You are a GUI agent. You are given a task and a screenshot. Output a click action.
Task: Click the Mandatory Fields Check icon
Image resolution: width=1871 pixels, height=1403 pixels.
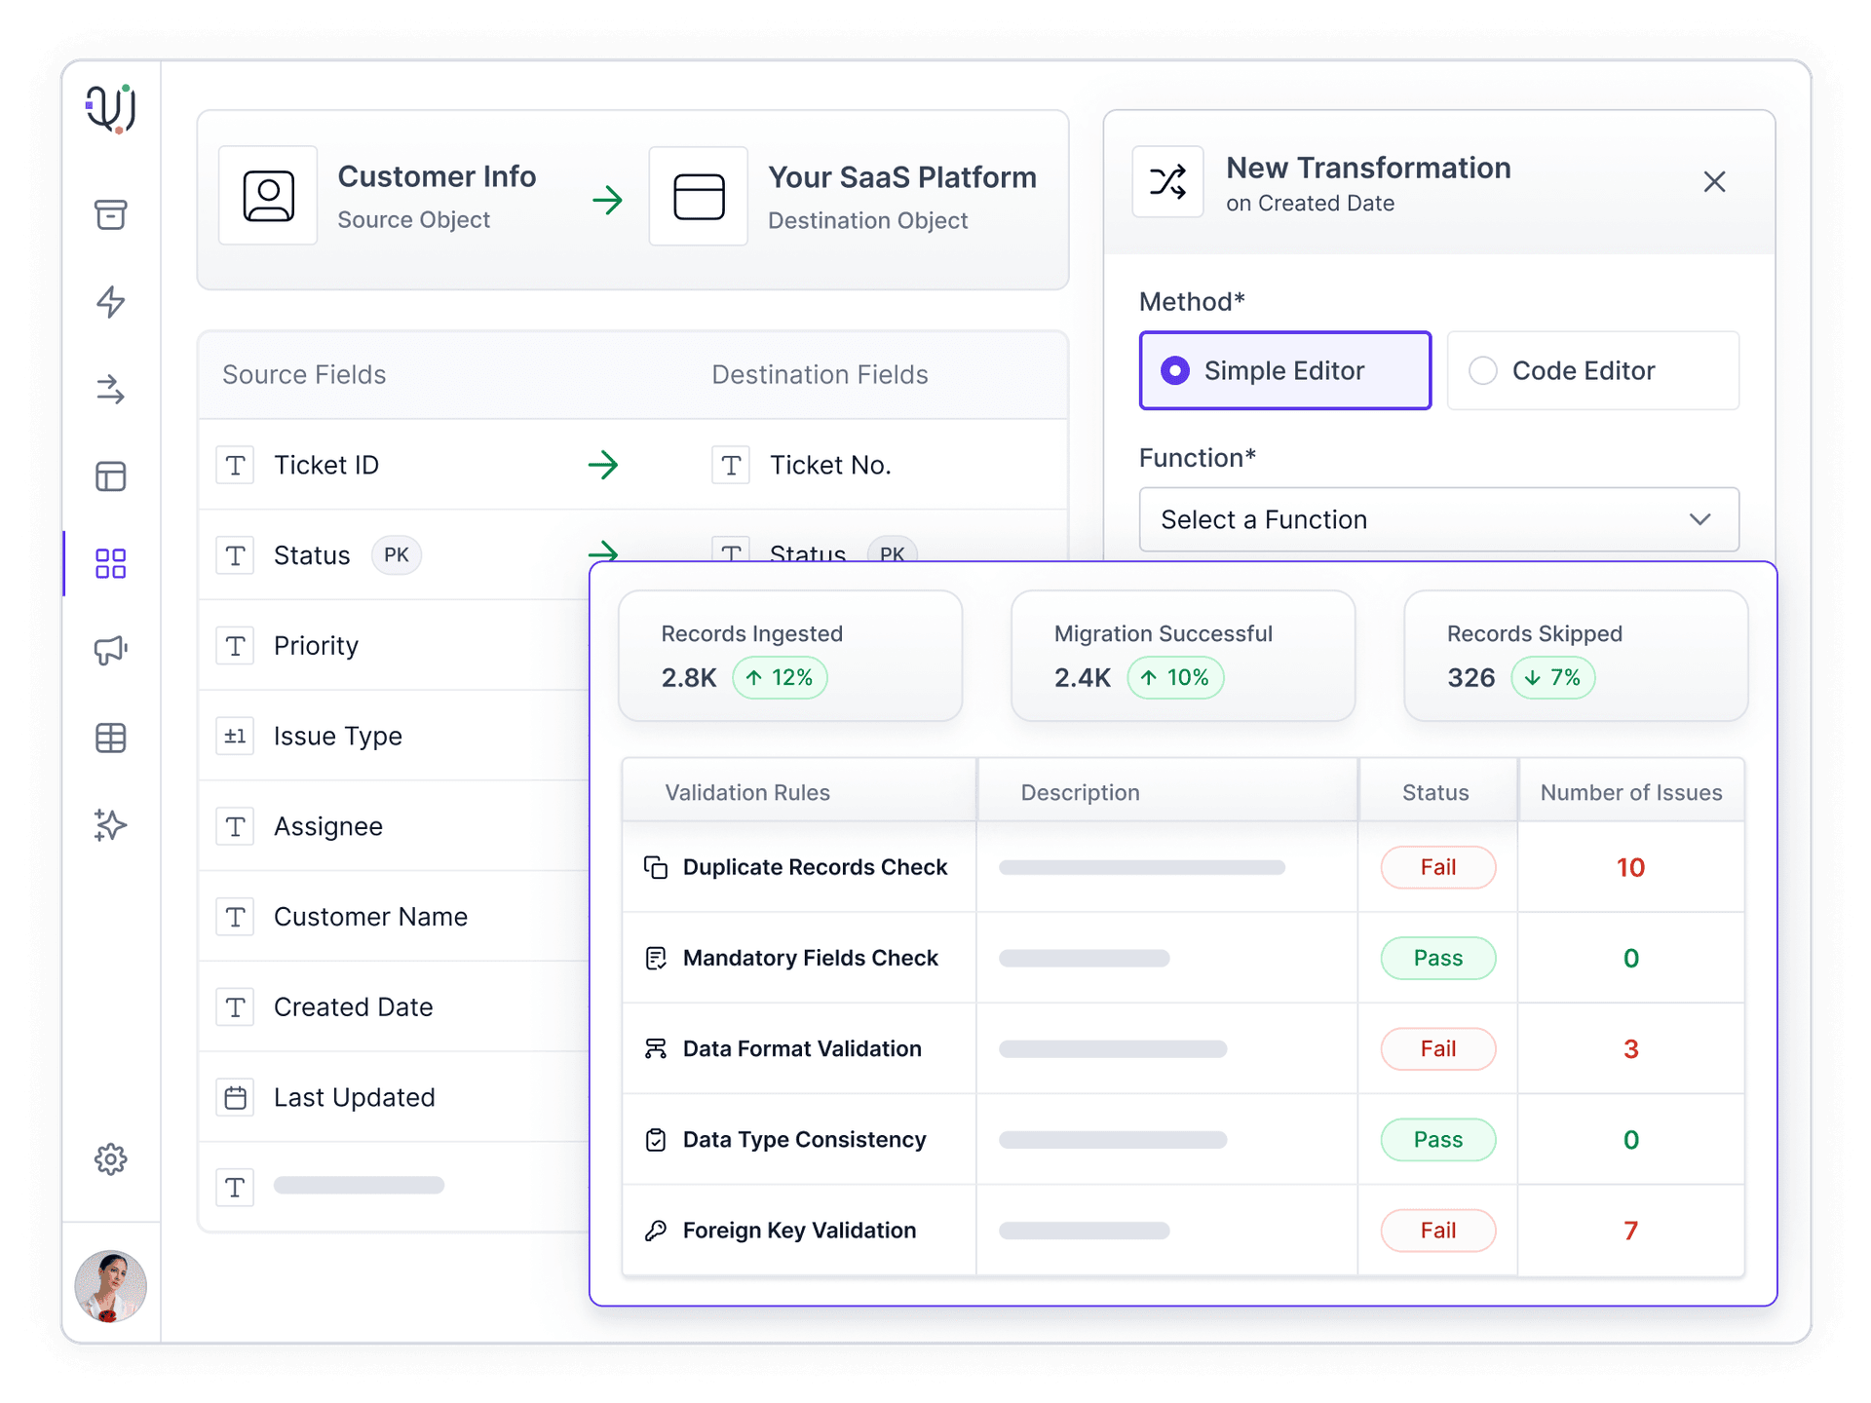[656, 959]
